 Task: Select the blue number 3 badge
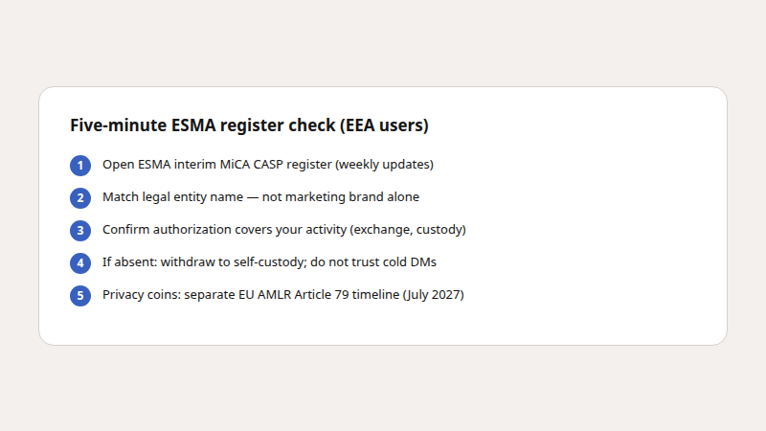80,231
